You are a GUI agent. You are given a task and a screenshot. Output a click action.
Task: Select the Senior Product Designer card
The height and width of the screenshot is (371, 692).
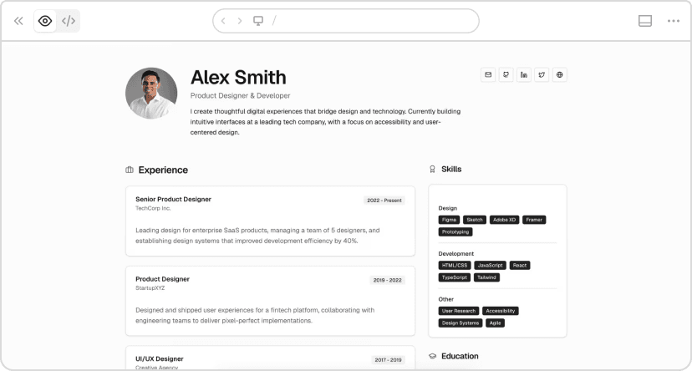[270, 221]
